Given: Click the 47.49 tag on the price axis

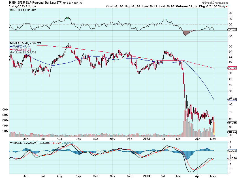Looking at the screenshot, I should click(x=232, y=99).
